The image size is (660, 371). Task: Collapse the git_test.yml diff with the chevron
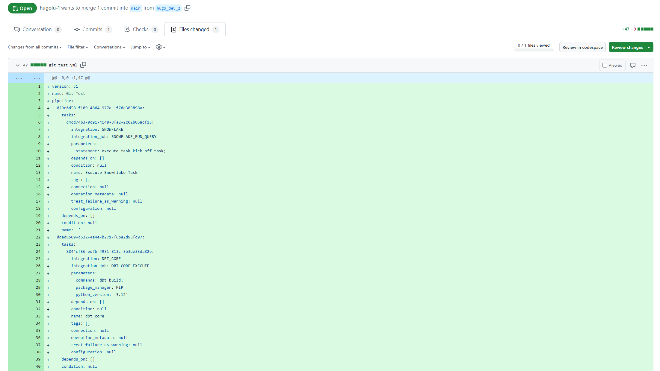[x=17, y=65]
